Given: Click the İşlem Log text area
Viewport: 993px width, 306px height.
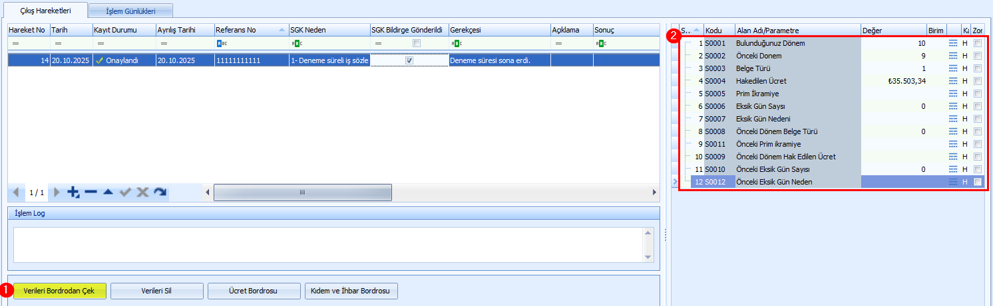Looking at the screenshot, I should tap(327, 244).
